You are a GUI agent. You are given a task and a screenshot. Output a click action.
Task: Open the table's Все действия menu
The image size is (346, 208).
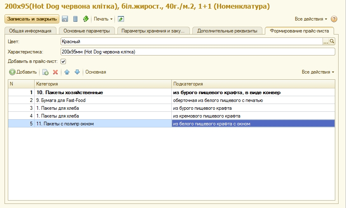click(x=318, y=72)
